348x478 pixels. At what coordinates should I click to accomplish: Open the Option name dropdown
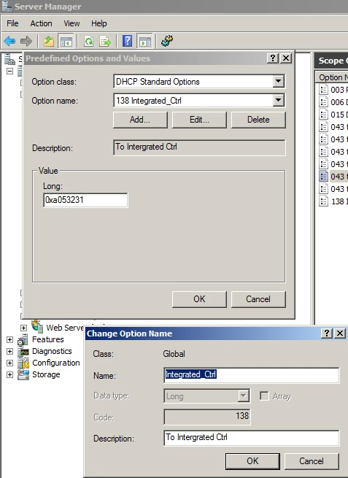(278, 100)
